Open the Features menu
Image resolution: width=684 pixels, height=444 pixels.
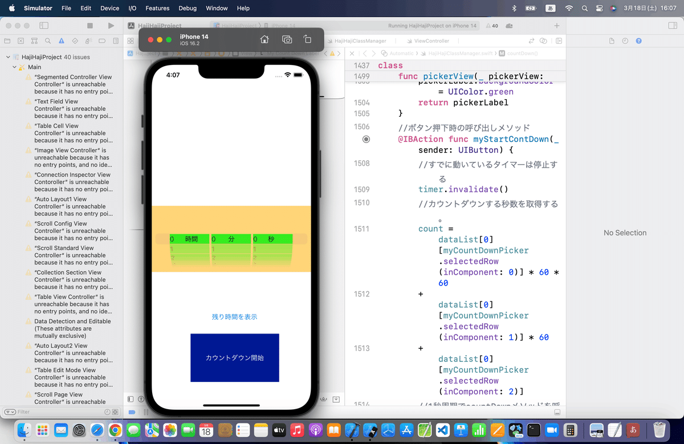[157, 9]
